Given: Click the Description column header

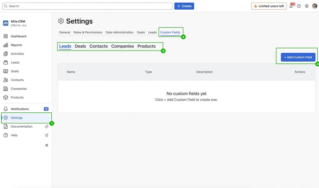Looking at the screenshot, I should pos(204,72).
